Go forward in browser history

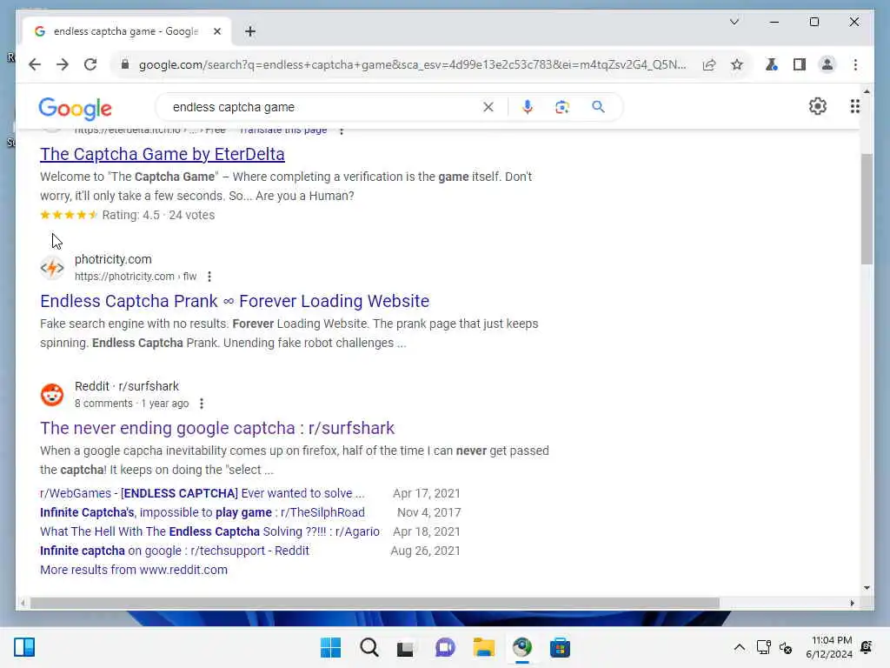63,64
